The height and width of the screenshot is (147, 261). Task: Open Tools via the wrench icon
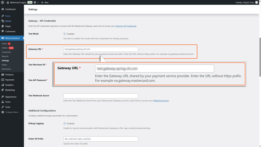(3, 107)
